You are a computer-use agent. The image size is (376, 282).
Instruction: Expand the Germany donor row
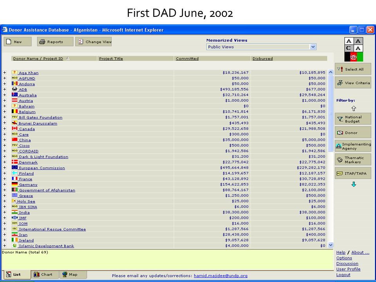pyautogui.click(x=5, y=184)
